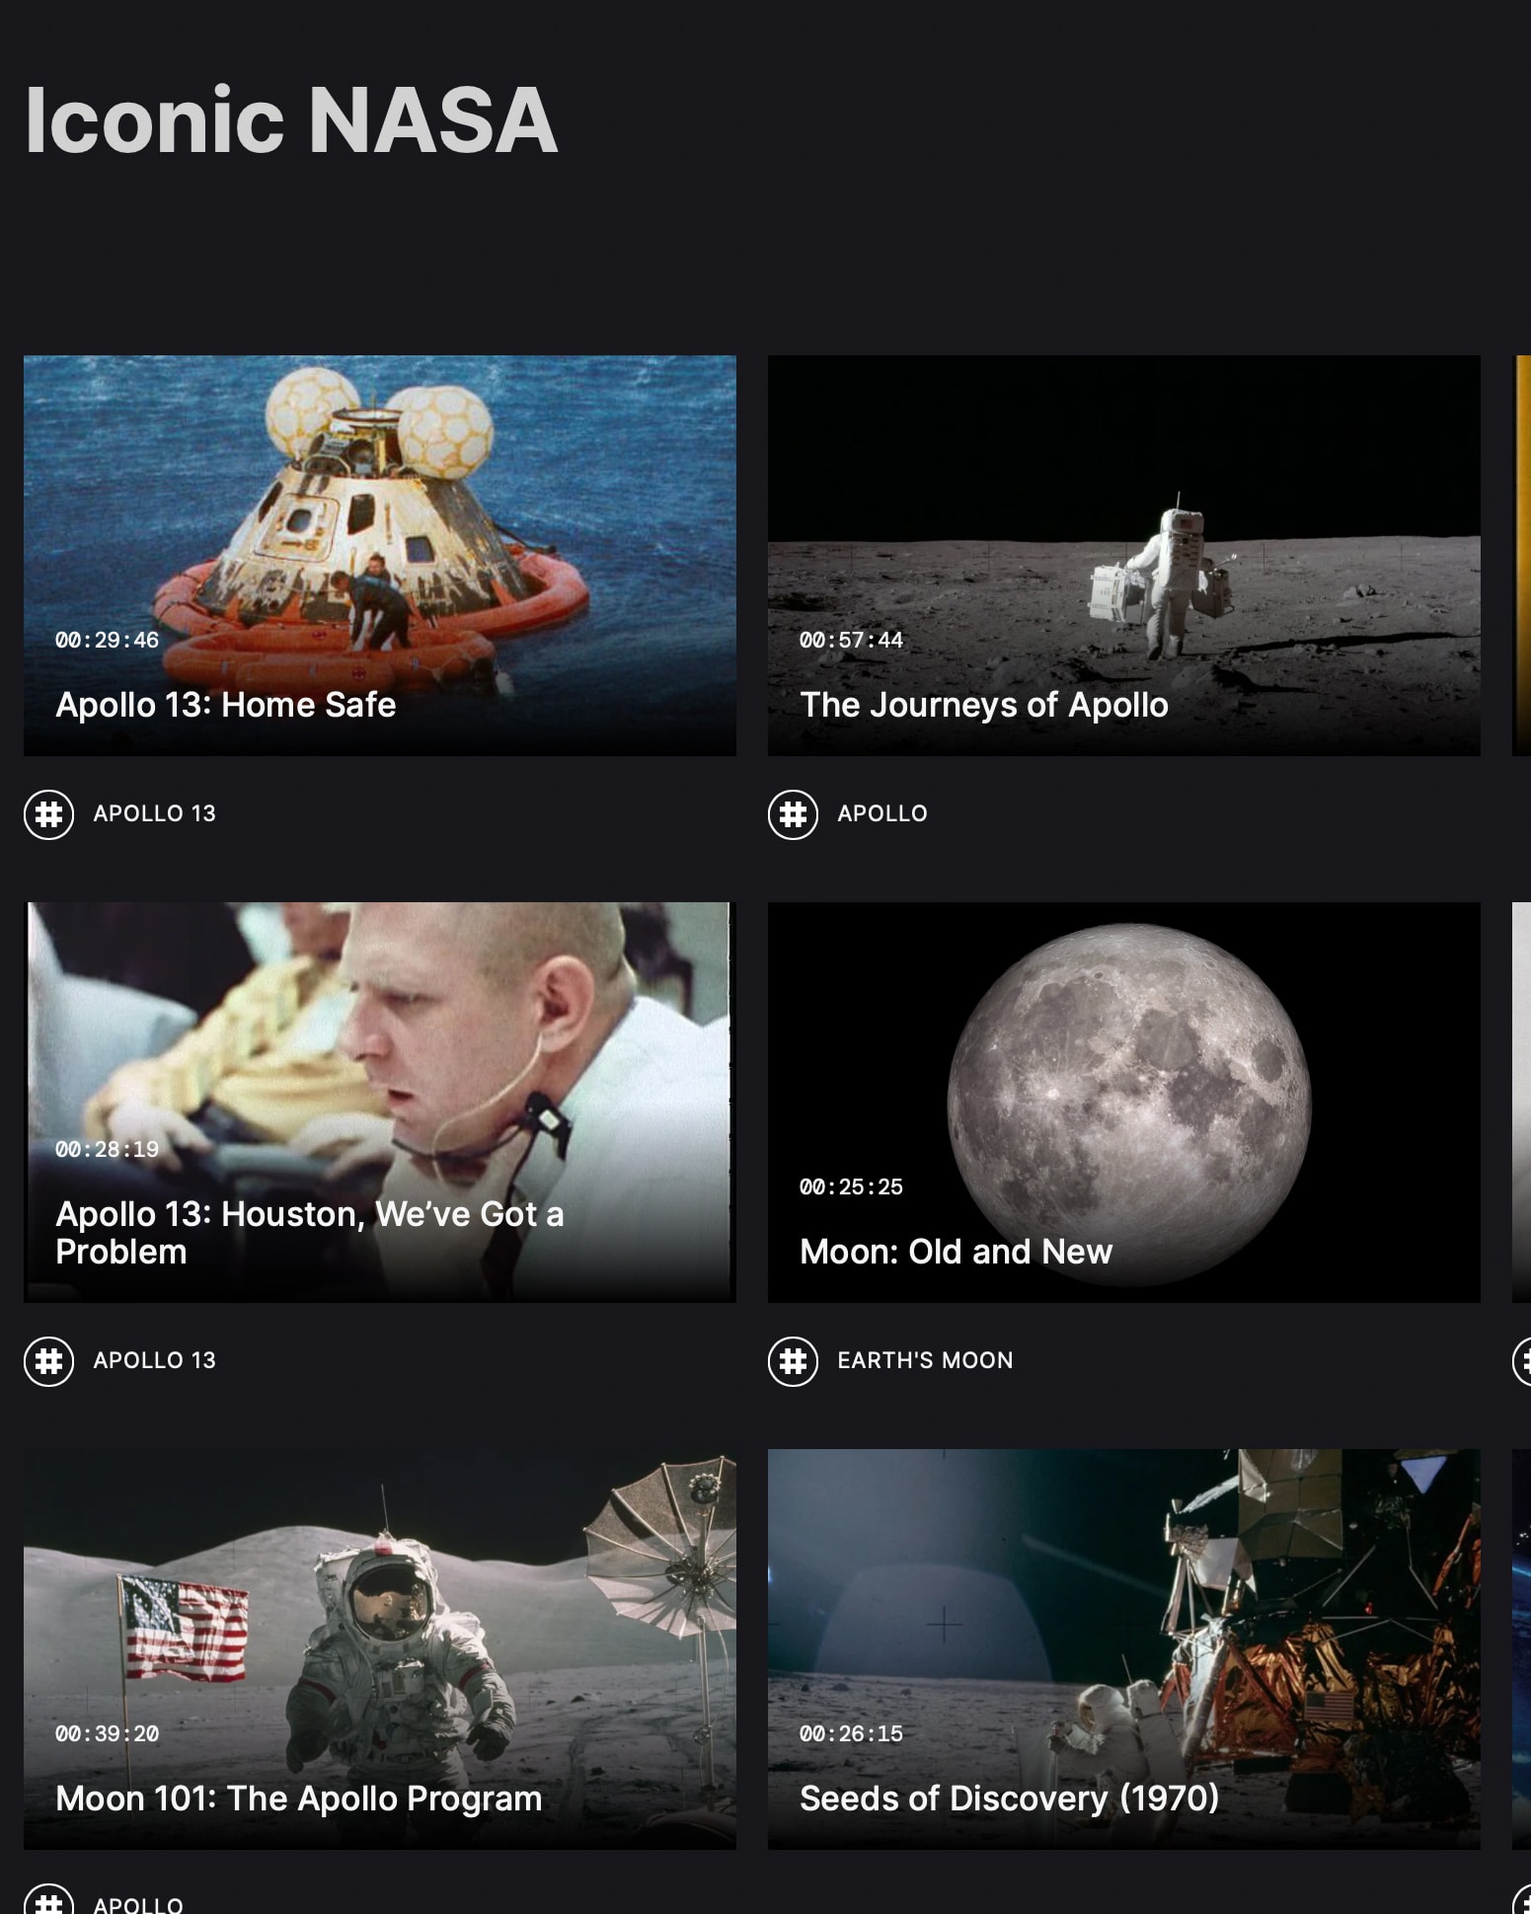Open APOLLO tag under The Journeys of Apollo
Viewport: 1531px width, 1914px height.
click(882, 813)
